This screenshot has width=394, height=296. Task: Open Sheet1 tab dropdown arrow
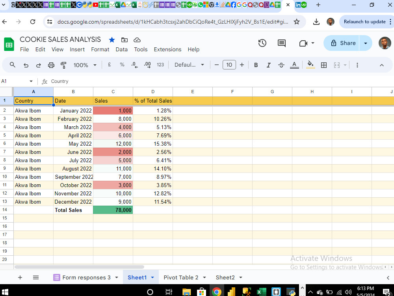(152, 277)
